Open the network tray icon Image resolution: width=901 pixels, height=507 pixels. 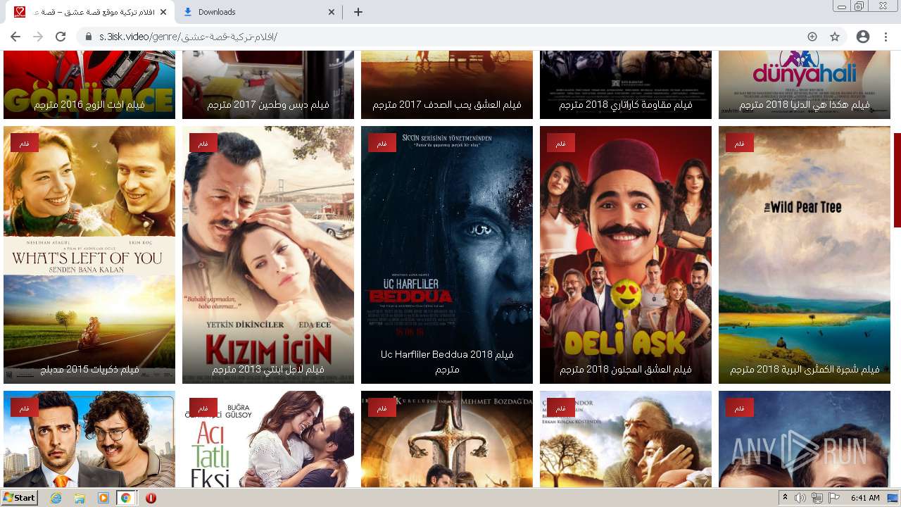point(817,498)
